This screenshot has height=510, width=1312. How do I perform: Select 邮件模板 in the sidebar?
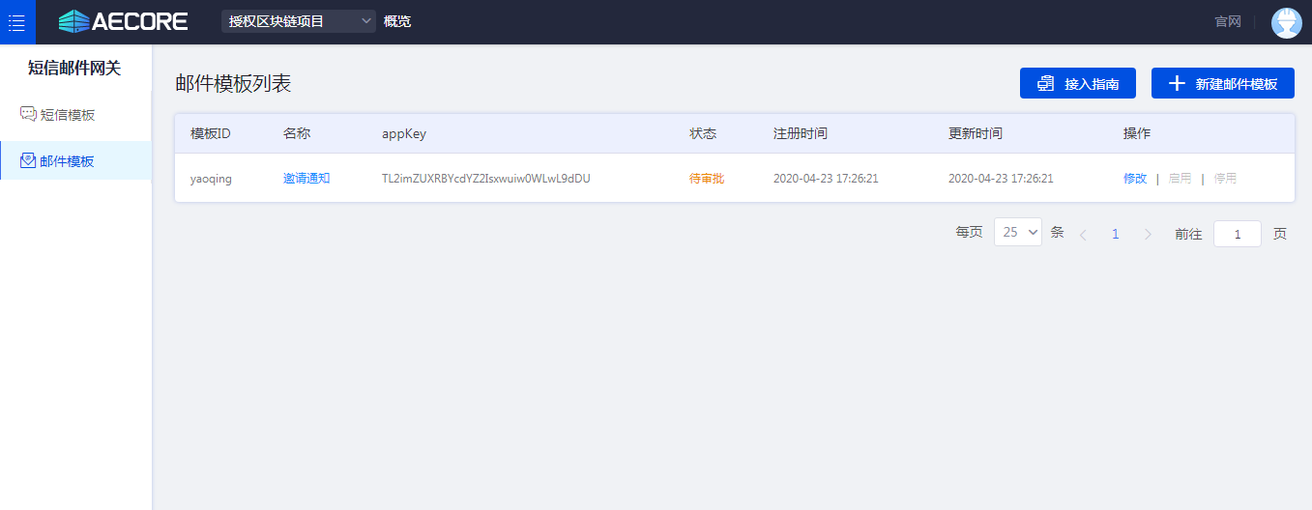[68, 161]
